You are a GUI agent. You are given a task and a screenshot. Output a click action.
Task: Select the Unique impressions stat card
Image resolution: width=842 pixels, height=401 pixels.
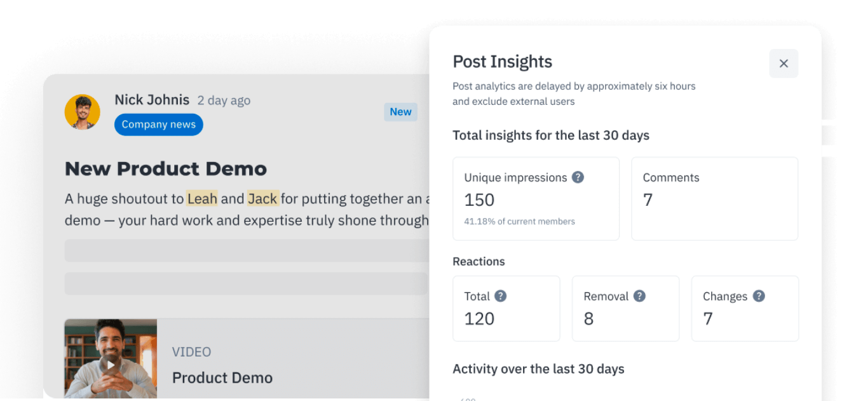tap(536, 198)
